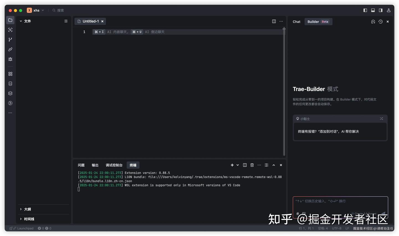Viewport: 399px width, 236px height.
Task: Toggle the bottom panel layout button
Action: click(373, 10)
